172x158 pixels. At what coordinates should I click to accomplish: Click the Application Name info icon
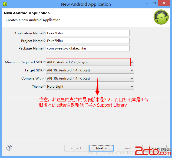click(x=44, y=33)
